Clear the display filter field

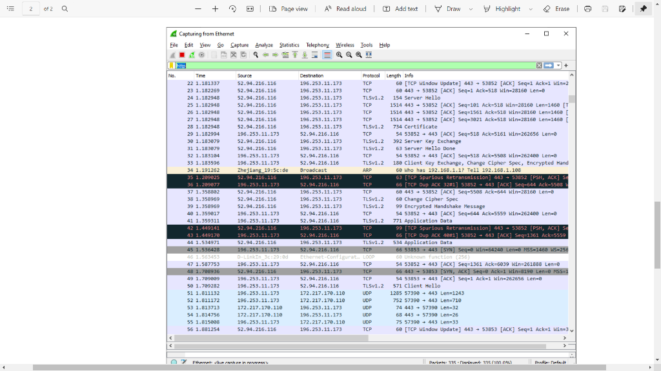click(x=539, y=65)
